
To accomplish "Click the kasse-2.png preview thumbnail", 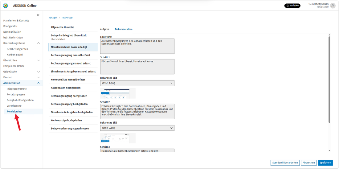I will (118, 138).
